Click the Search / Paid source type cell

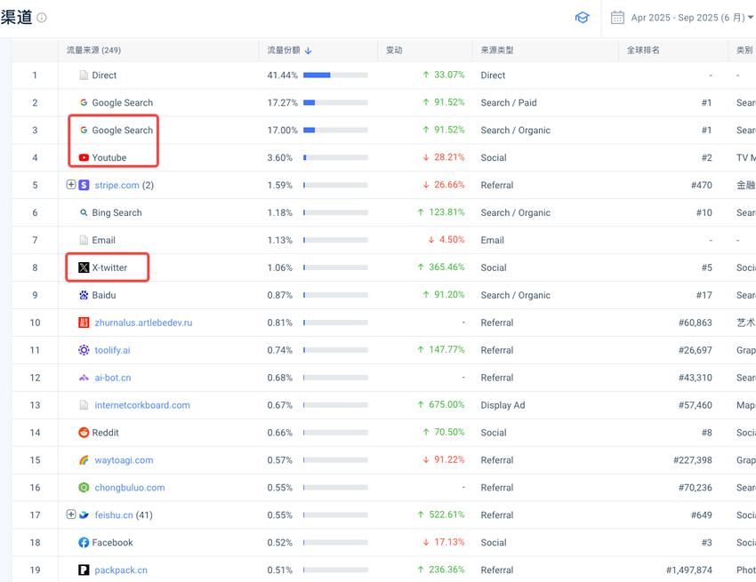pos(508,102)
